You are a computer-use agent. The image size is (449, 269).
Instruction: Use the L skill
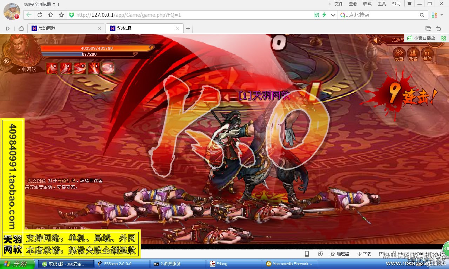click(x=94, y=68)
